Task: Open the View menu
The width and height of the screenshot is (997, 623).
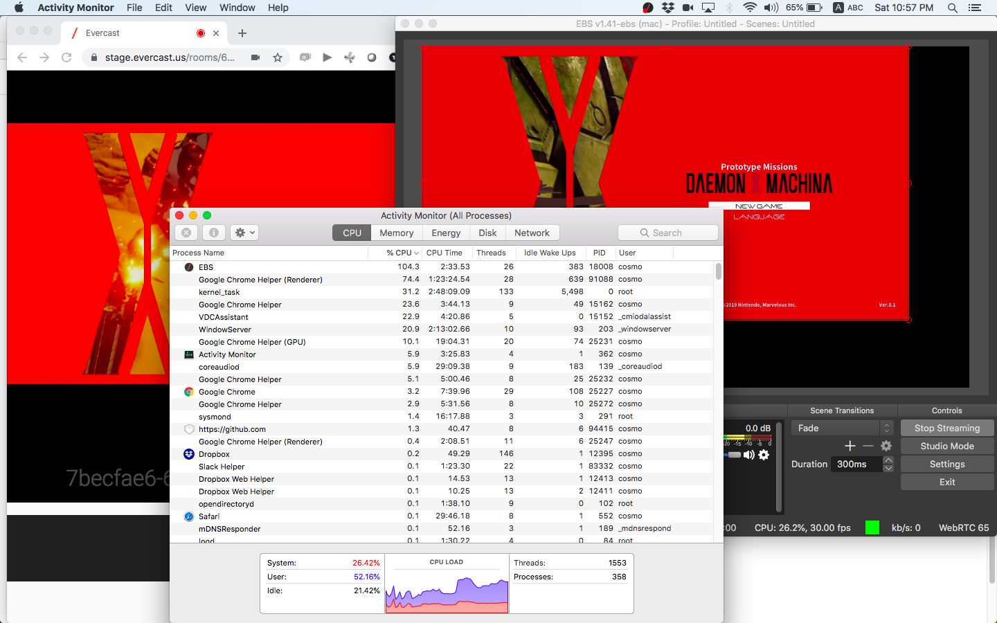Action: point(196,8)
